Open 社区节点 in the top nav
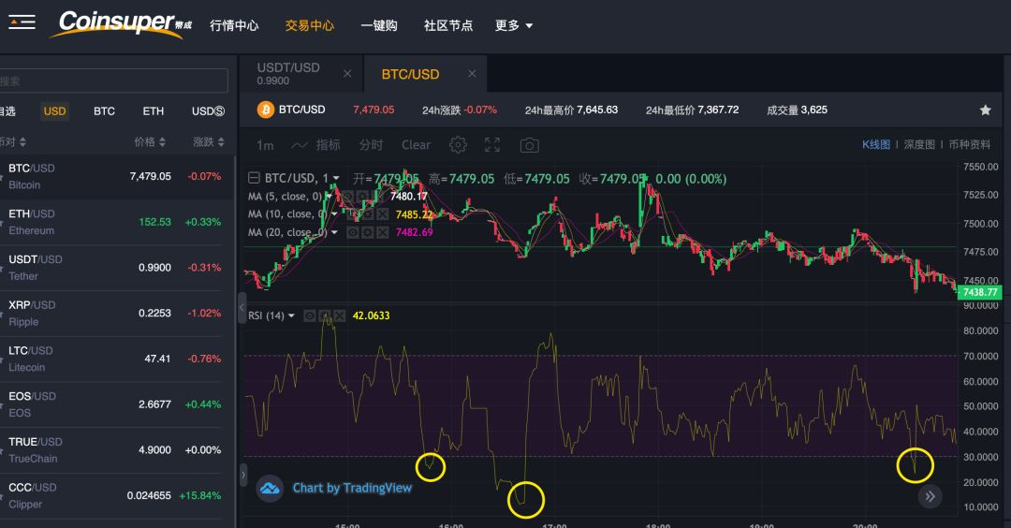The width and height of the screenshot is (1011, 528). click(x=448, y=26)
